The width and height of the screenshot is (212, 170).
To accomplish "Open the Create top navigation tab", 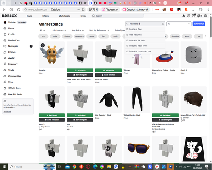I will (84, 16).
